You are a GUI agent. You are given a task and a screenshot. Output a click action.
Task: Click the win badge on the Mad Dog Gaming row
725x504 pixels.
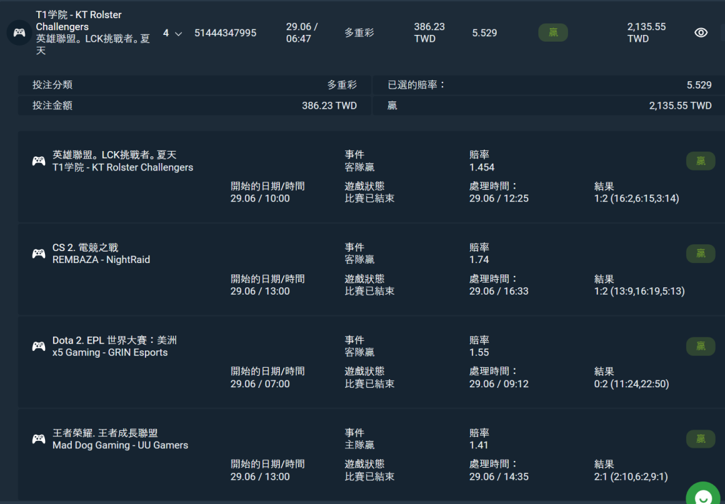(700, 439)
